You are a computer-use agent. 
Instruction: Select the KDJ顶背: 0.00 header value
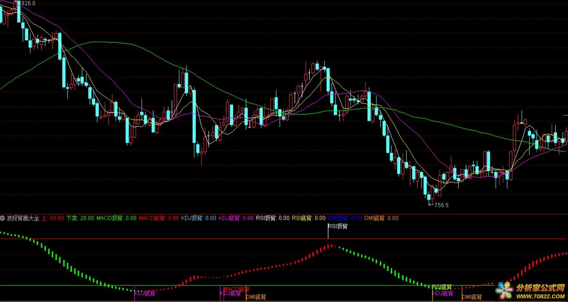pyautogui.click(x=199, y=218)
